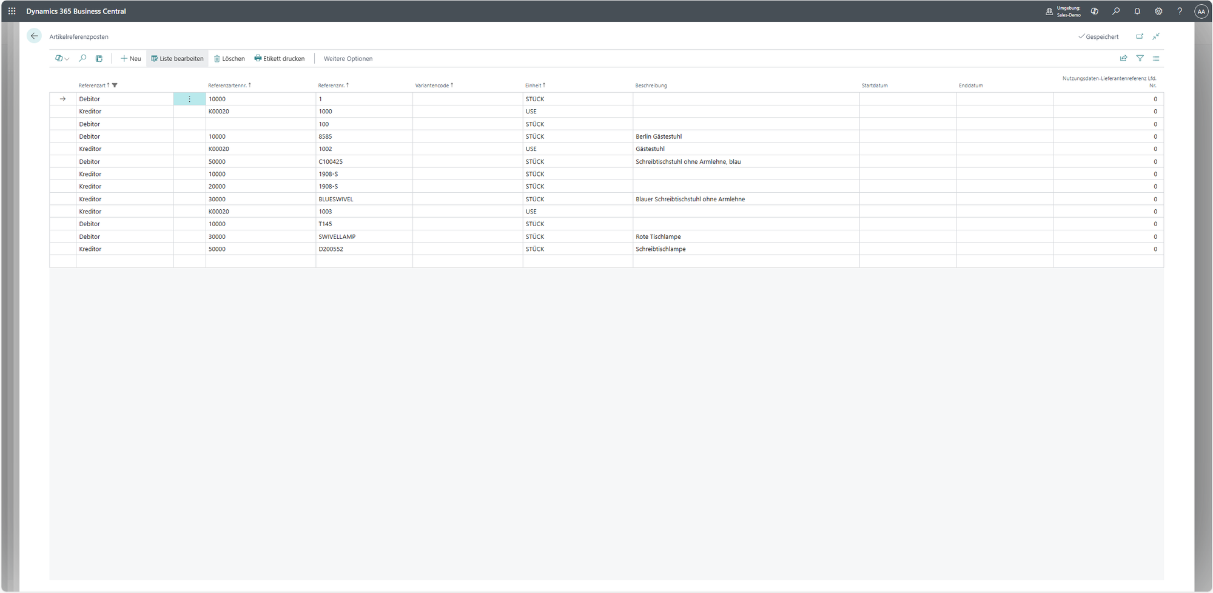The image size is (1213, 593).
Task: Open the notifications bell
Action: [1137, 11]
